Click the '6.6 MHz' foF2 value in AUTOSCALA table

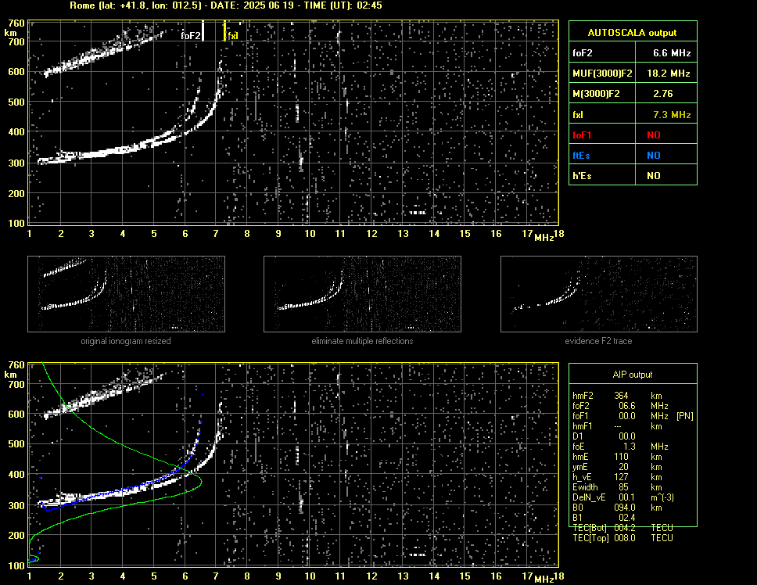672,53
